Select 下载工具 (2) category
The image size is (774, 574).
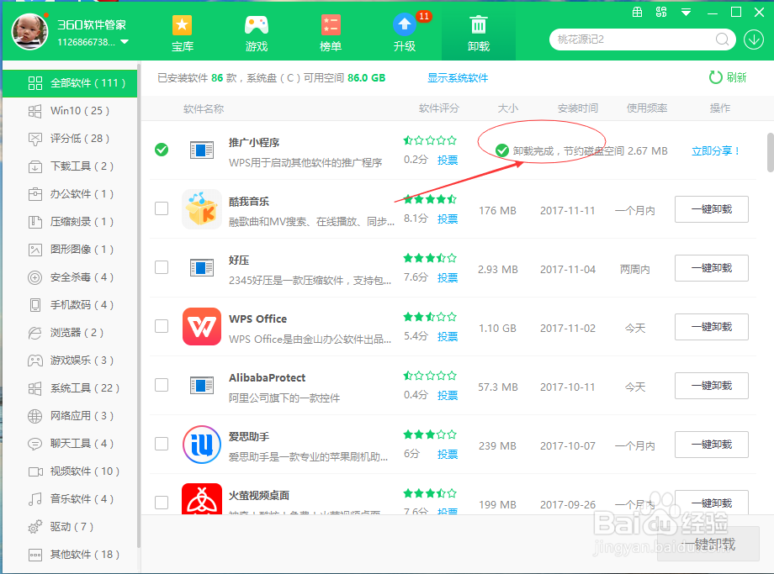point(70,166)
